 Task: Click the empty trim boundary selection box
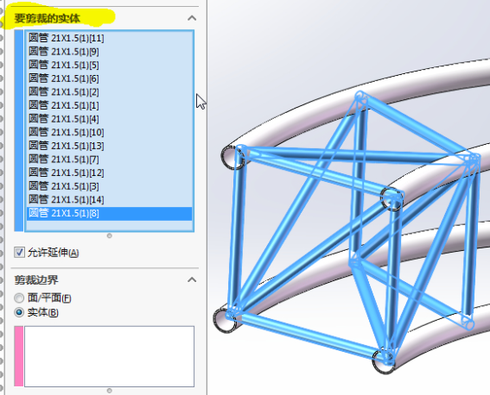[x=110, y=356]
